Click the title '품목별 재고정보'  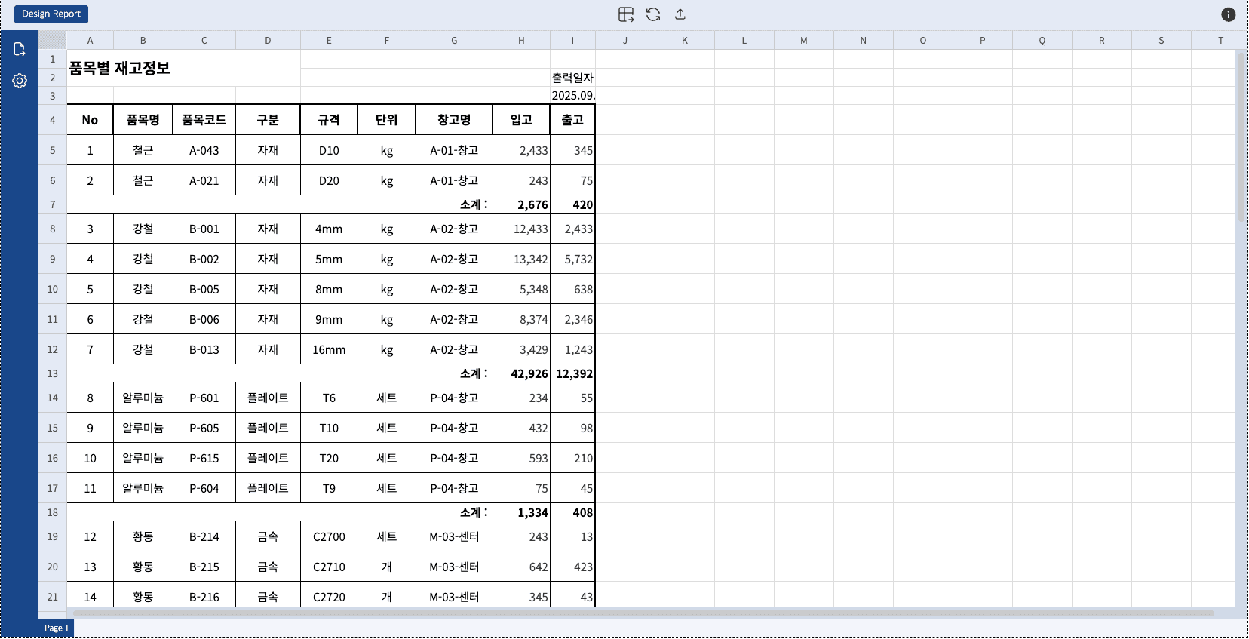click(x=119, y=68)
